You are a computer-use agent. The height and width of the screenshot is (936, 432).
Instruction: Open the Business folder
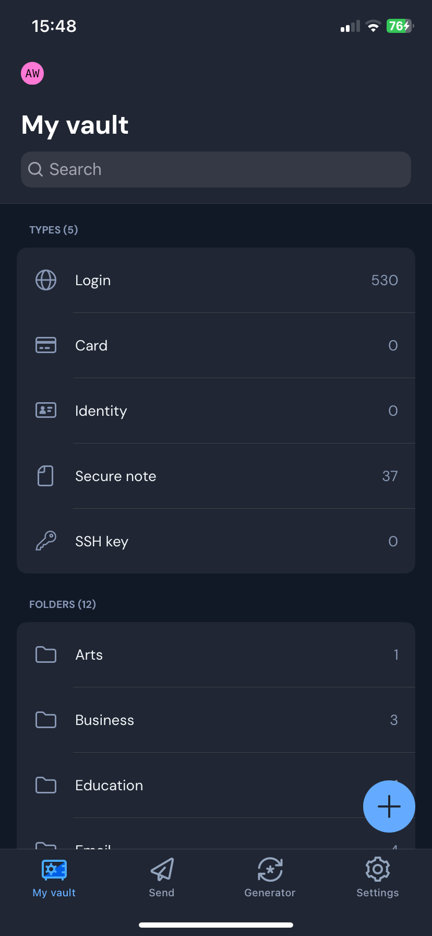click(x=105, y=720)
